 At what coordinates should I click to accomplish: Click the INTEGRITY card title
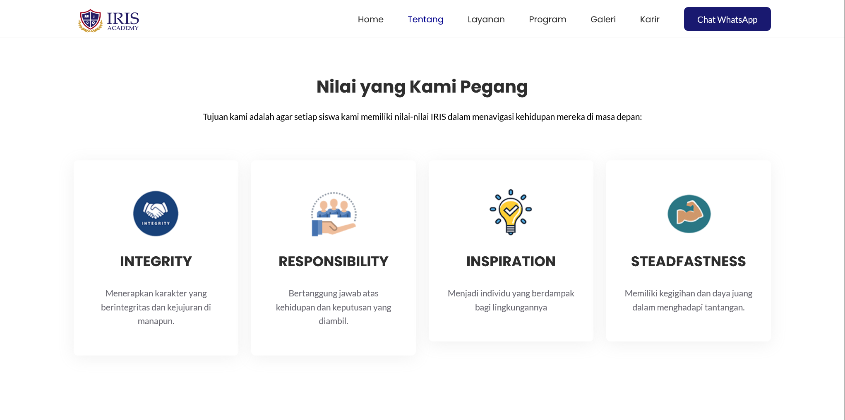[x=156, y=261]
